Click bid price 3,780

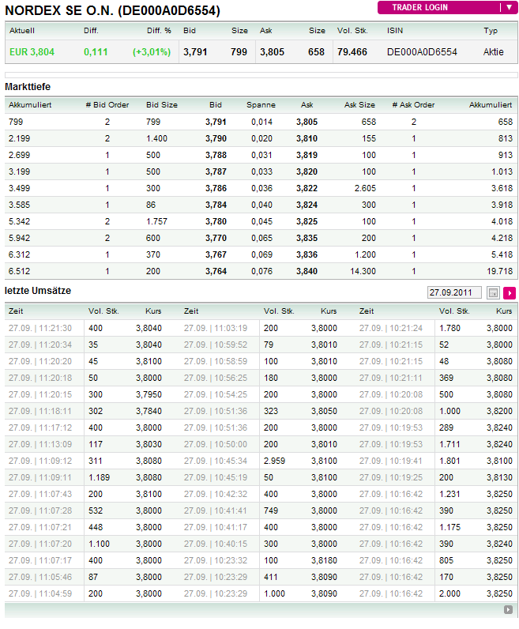[216, 221]
